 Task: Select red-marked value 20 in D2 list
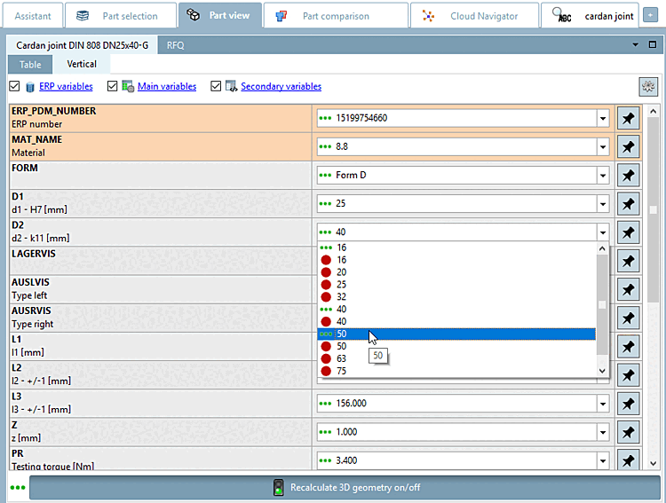coord(456,272)
